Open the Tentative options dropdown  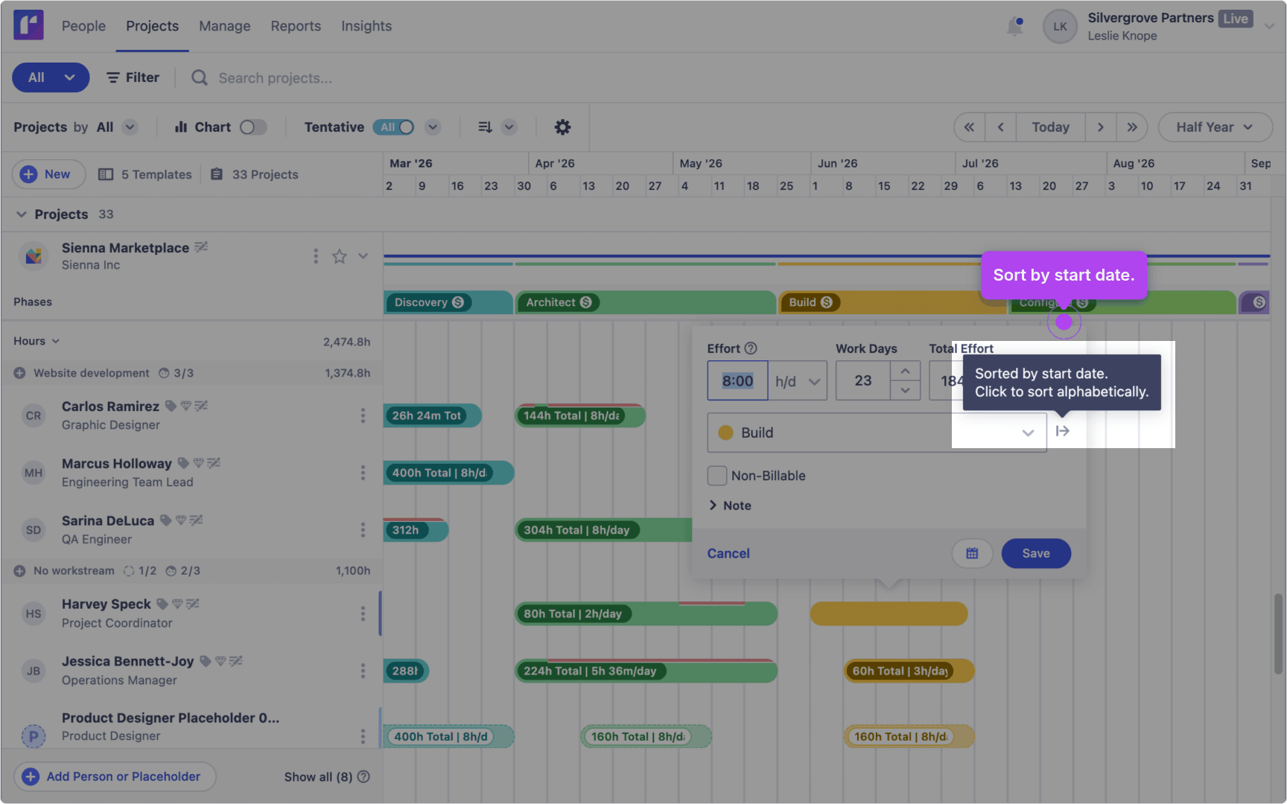[x=433, y=127]
